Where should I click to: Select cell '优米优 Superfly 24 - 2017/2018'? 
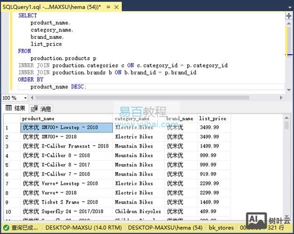pos(67,212)
